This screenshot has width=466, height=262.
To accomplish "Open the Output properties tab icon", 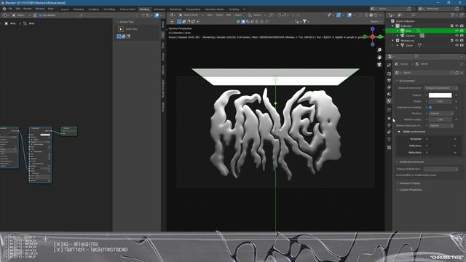I will coord(389,80).
